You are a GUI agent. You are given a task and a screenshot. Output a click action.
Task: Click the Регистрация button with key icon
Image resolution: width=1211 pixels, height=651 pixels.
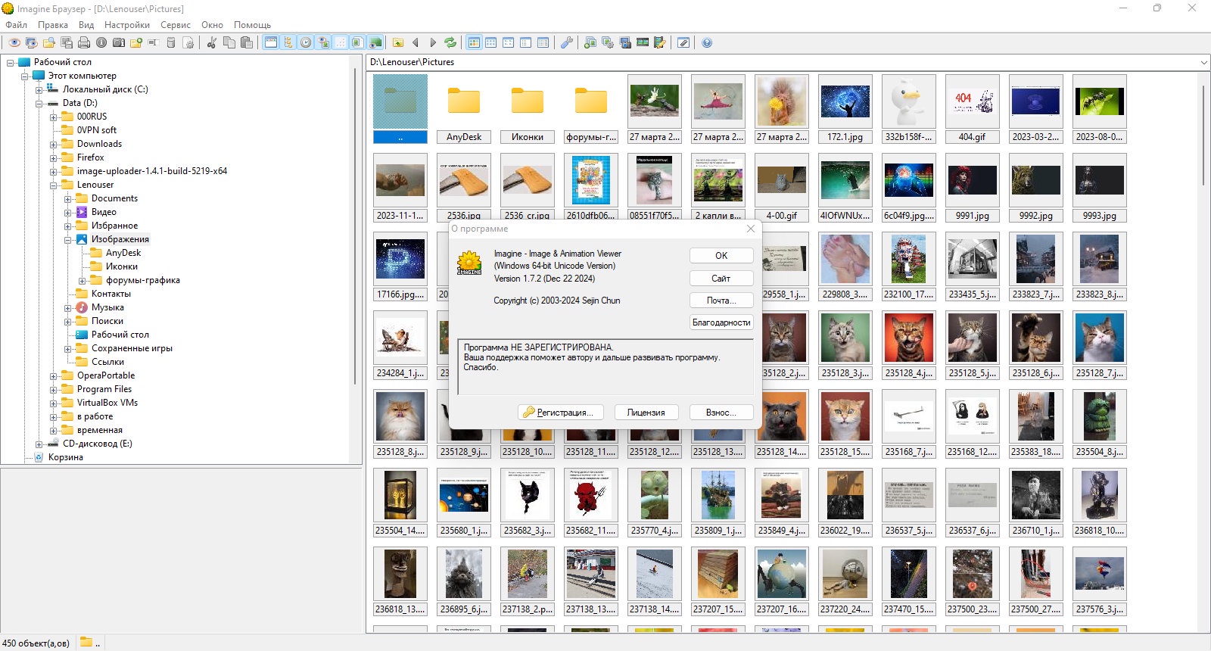point(561,413)
